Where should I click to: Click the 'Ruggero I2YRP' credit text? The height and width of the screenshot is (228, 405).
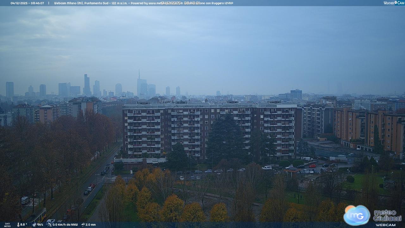pyautogui.click(x=221, y=3)
